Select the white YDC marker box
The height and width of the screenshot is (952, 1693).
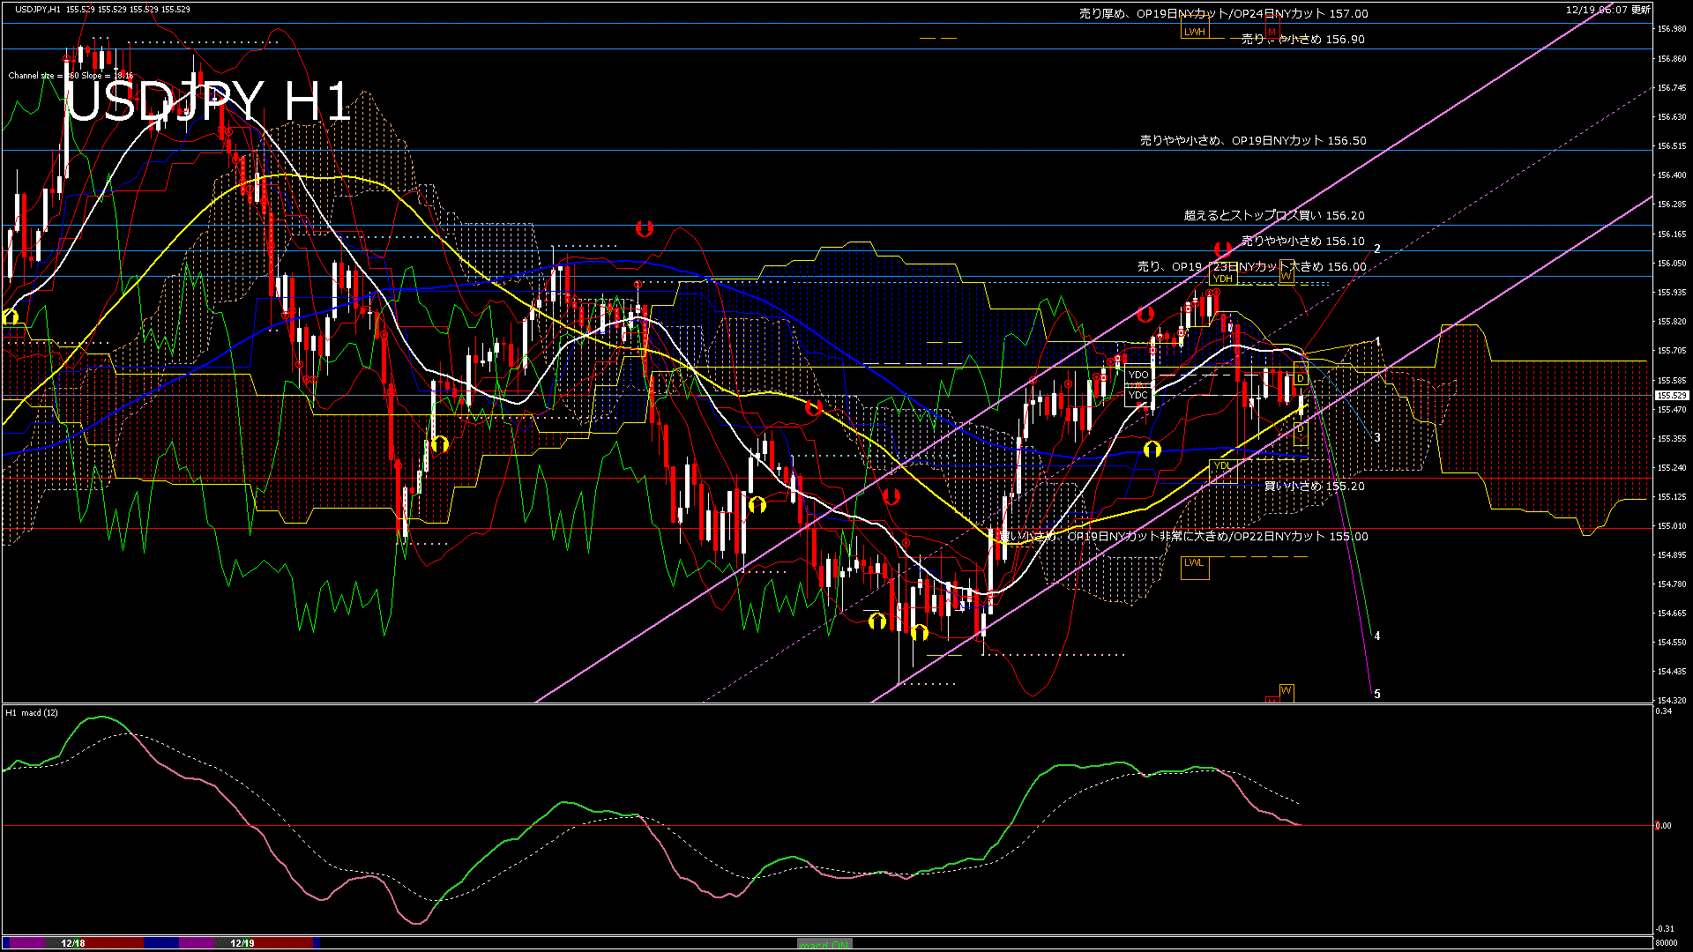coord(1138,395)
